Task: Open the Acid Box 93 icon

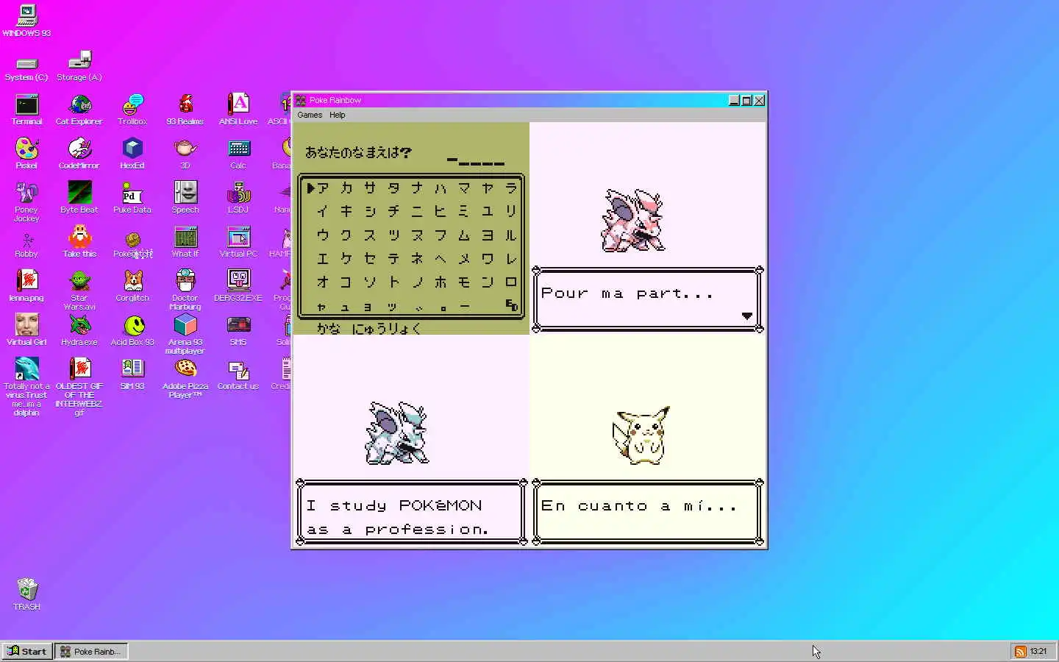Action: pyautogui.click(x=132, y=330)
